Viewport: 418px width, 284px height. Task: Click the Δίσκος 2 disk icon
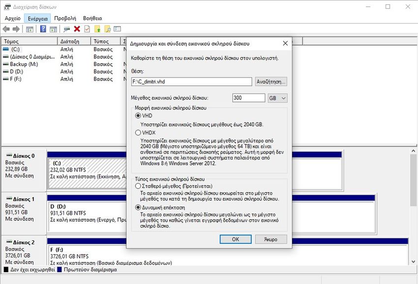click(x=9, y=242)
